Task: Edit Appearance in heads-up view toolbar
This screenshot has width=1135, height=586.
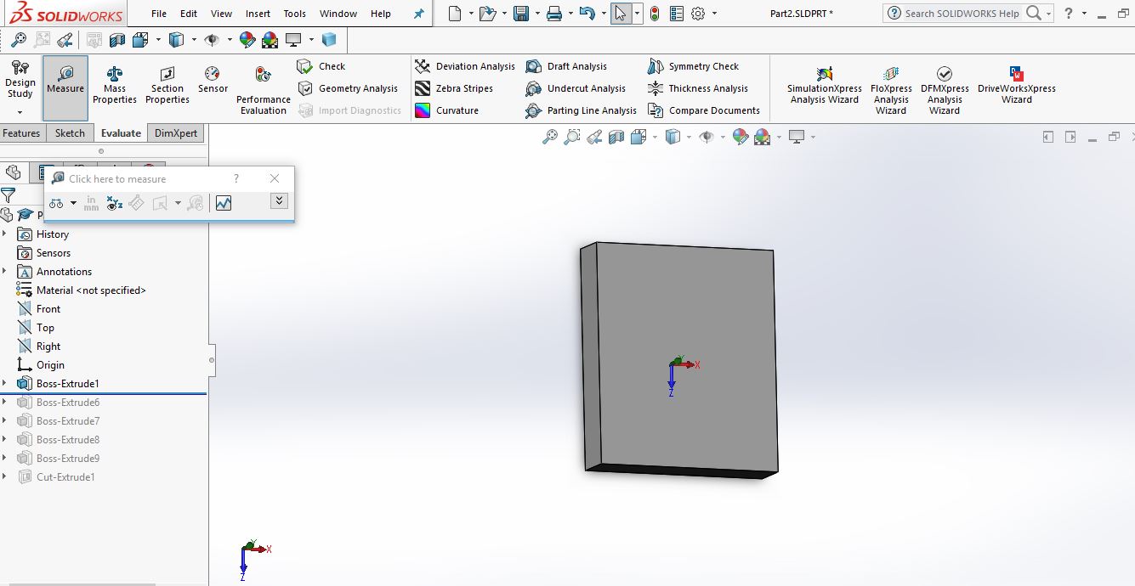Action: tap(740, 137)
